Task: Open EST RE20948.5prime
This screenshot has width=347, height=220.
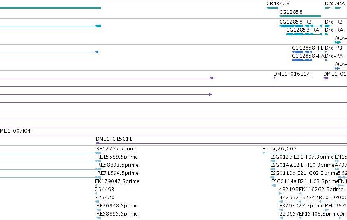Action: pos(117,206)
